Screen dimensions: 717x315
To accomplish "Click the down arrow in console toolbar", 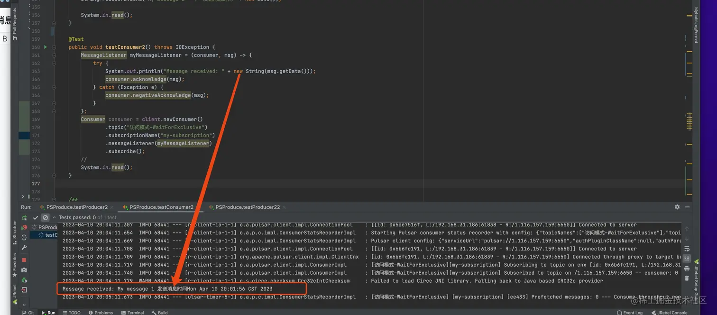I will [687, 239].
